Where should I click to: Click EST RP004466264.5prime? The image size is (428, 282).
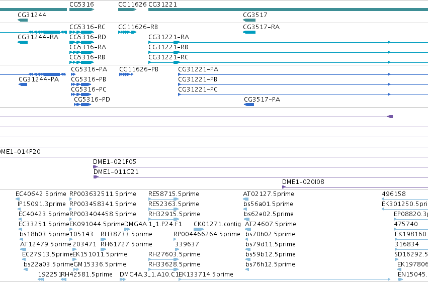pos(207,234)
